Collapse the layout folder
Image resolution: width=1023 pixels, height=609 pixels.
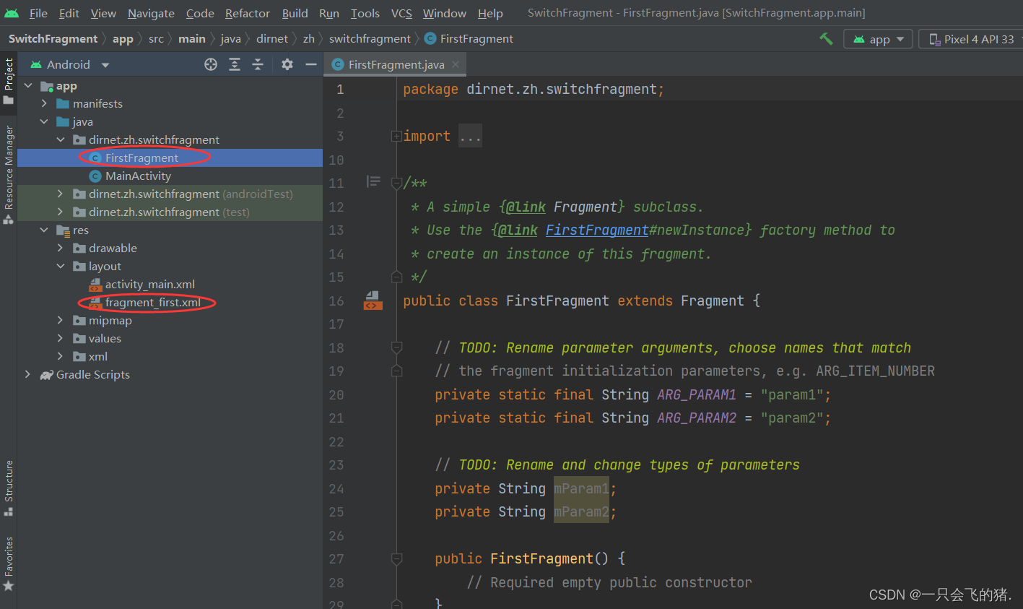[61, 266]
